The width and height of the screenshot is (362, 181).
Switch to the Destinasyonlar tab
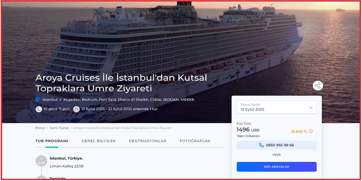coord(148,141)
